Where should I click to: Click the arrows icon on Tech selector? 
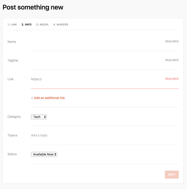click(x=45, y=117)
